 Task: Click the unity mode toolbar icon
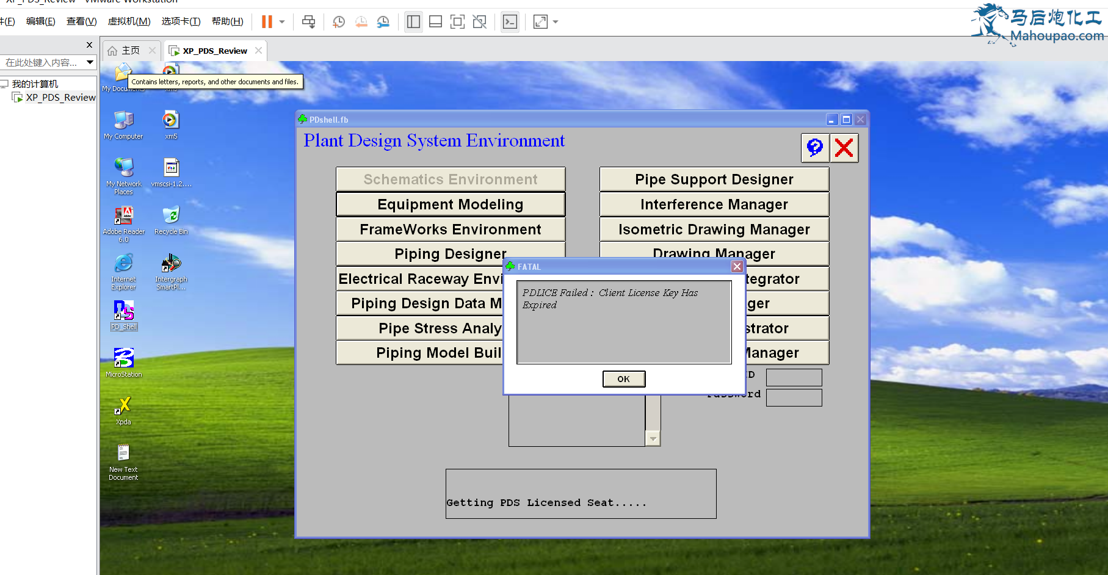point(480,22)
